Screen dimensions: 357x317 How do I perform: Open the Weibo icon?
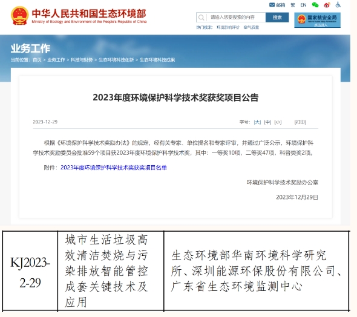tap(327, 5)
